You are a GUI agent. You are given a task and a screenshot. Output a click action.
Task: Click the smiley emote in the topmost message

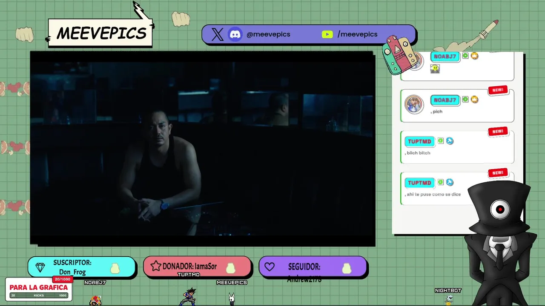435,68
